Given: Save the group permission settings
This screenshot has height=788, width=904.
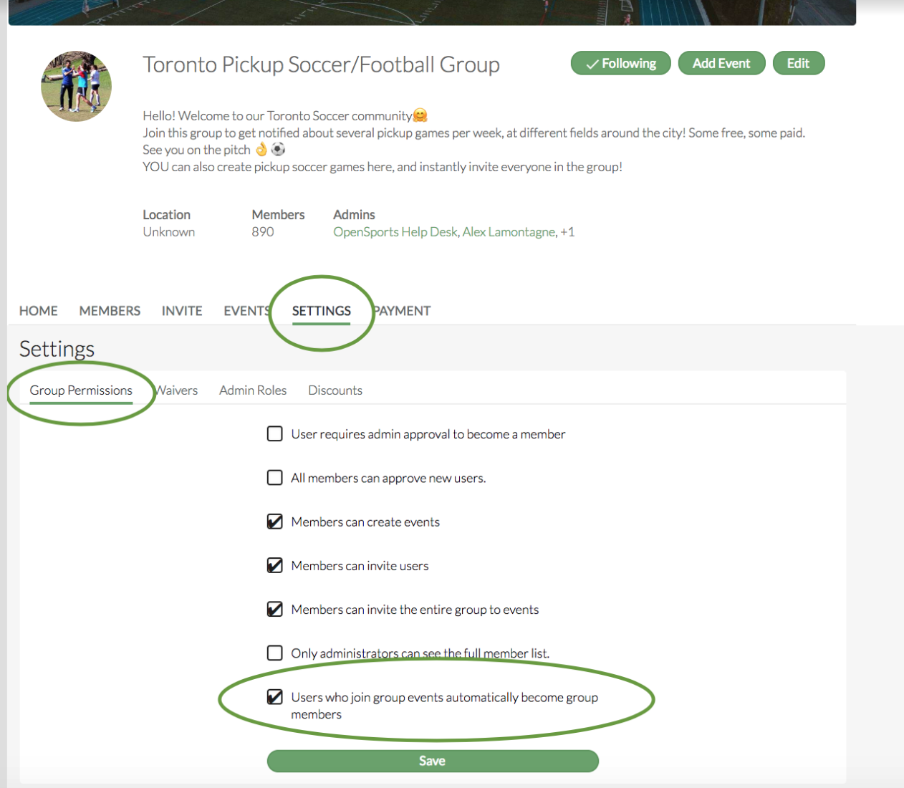Looking at the screenshot, I should (432, 761).
